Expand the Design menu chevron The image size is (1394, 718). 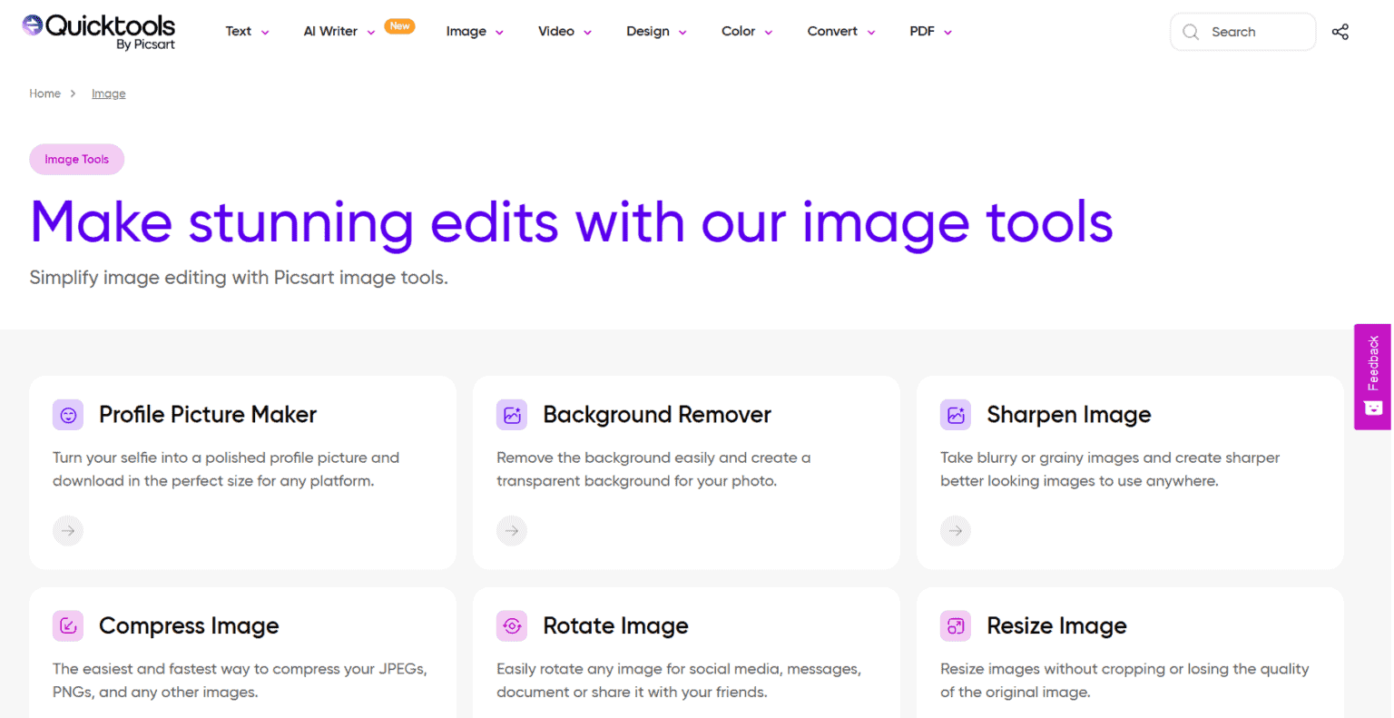point(682,33)
